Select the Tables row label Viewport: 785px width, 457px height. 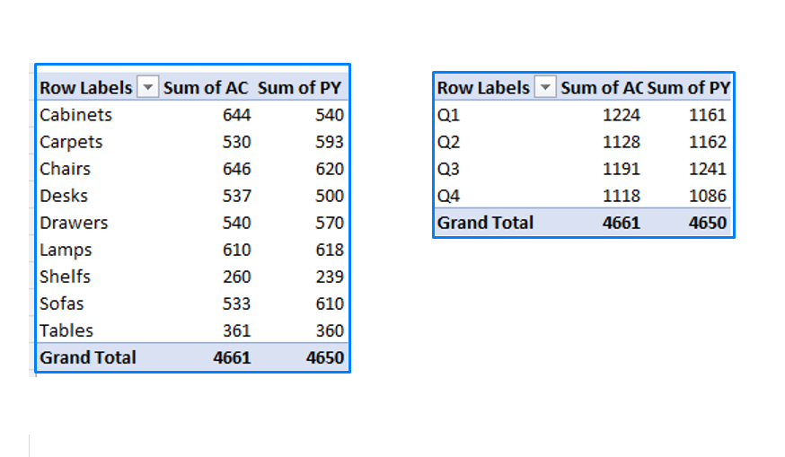click(66, 331)
